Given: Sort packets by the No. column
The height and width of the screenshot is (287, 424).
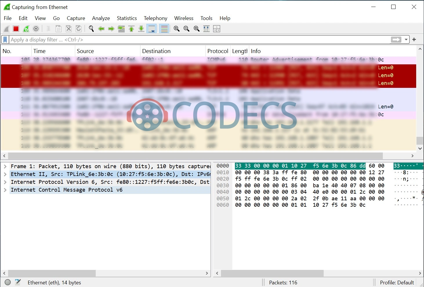Looking at the screenshot, I should point(16,51).
